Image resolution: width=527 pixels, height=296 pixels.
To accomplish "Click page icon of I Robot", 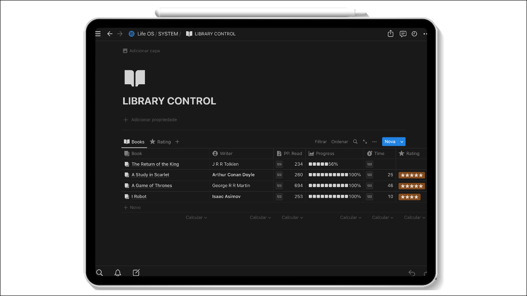I will tap(127, 197).
